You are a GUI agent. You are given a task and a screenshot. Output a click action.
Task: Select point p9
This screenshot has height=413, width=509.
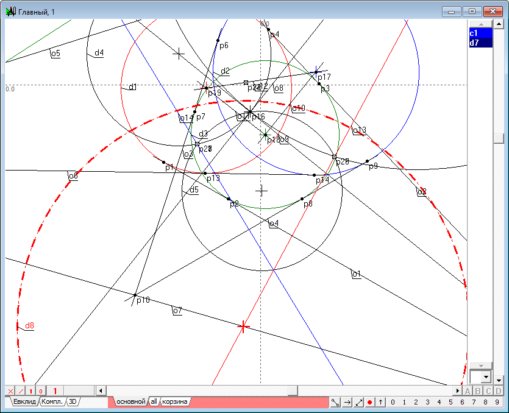click(367, 161)
